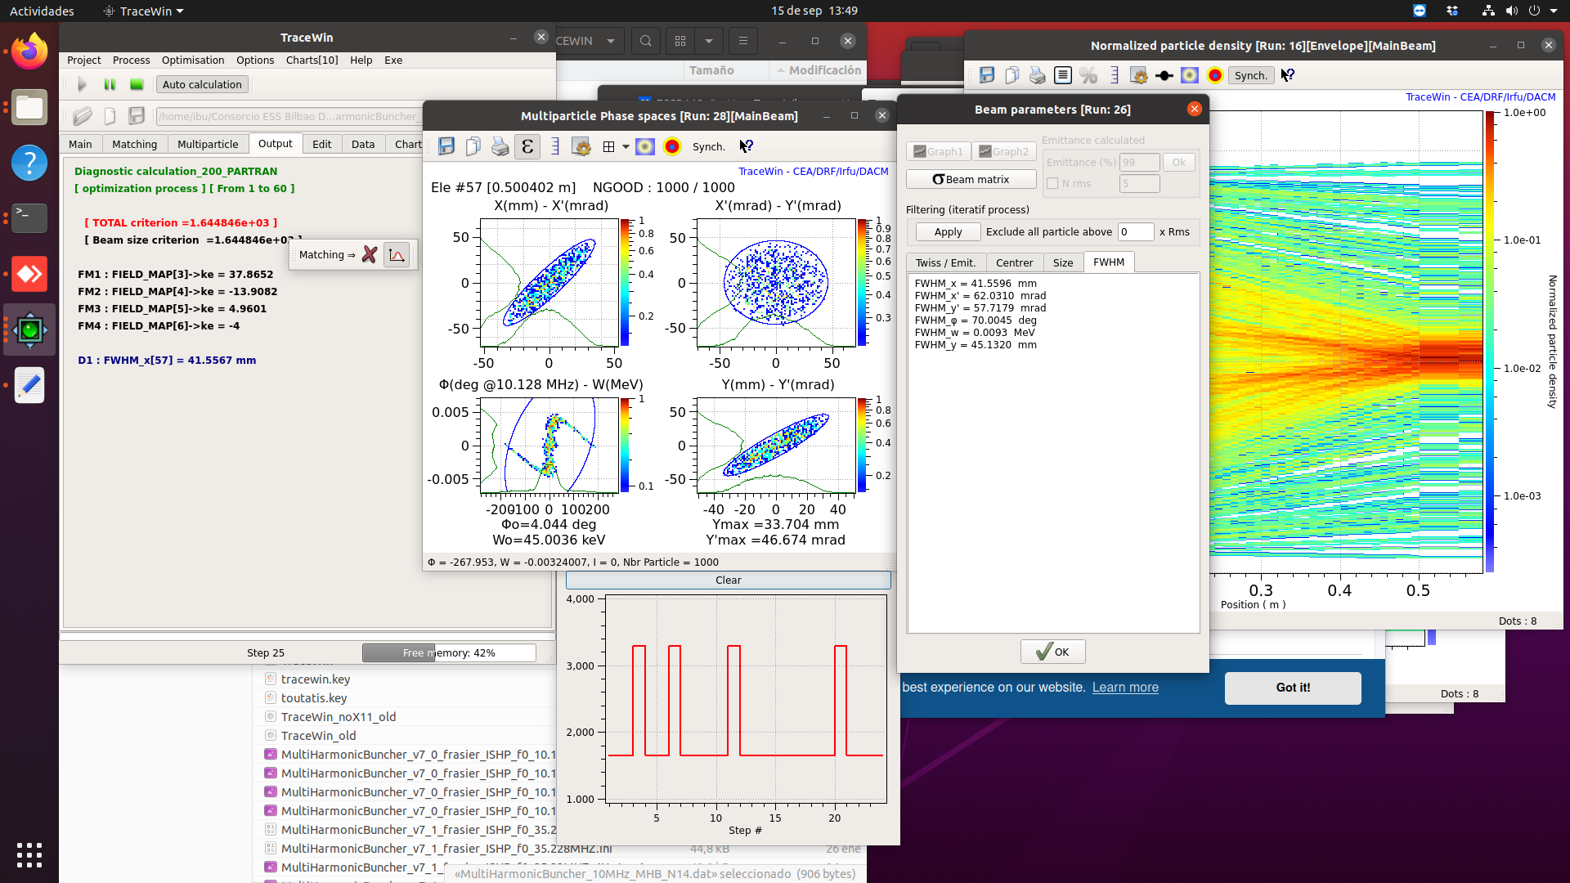This screenshot has width=1570, height=883.
Task: Click What's This help cursor in Phase spaces
Action: (747, 146)
